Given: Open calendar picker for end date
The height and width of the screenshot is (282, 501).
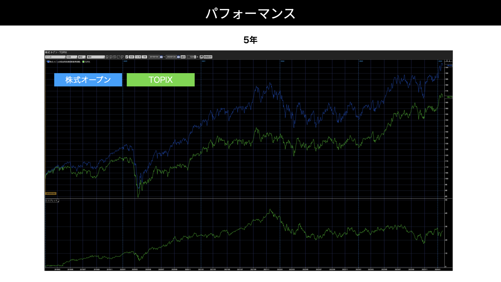Looking at the screenshot, I should coord(178,57).
